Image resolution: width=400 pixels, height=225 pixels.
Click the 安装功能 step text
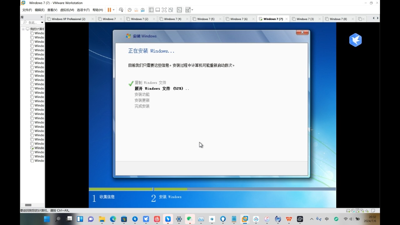click(x=142, y=94)
